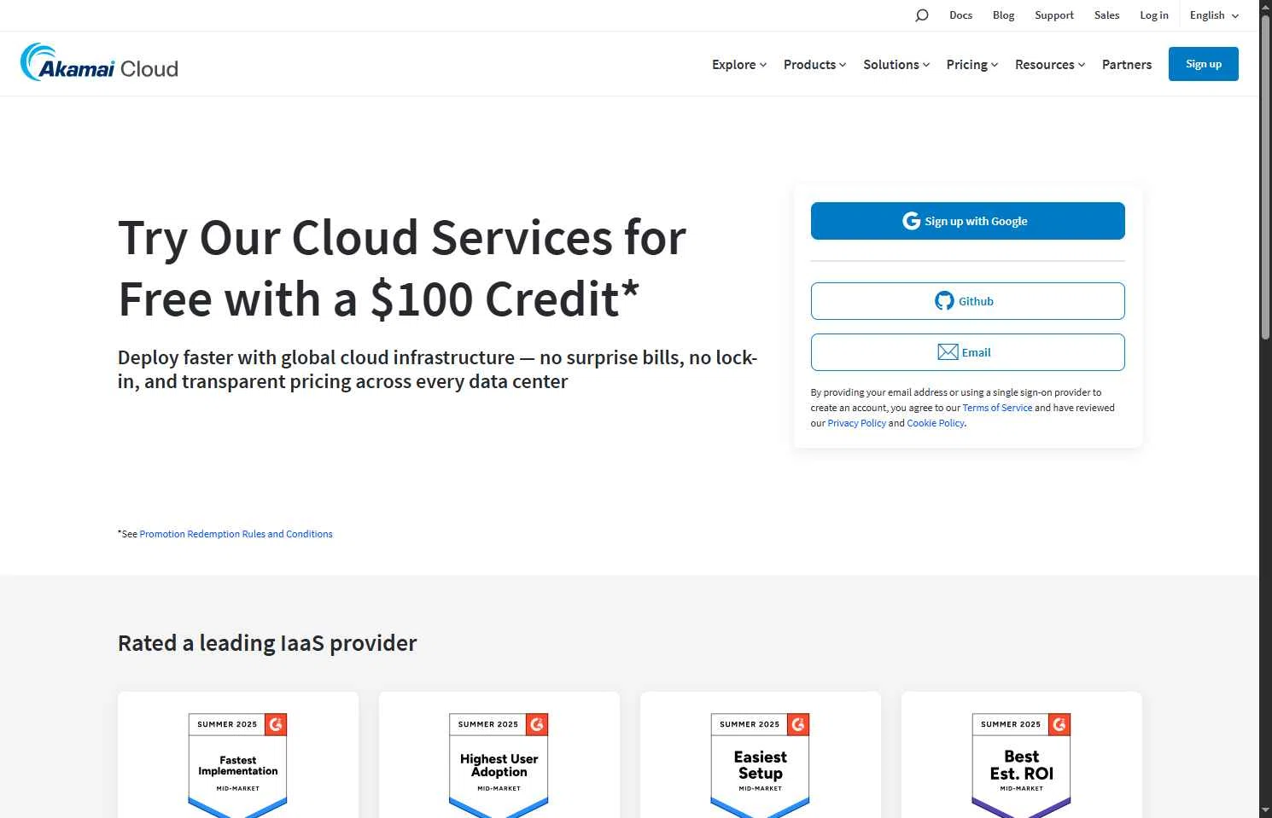Screen dimensions: 1272x818
Task: Click the page vertical scrollbar thumb
Action: pyautogui.click(x=1265, y=177)
